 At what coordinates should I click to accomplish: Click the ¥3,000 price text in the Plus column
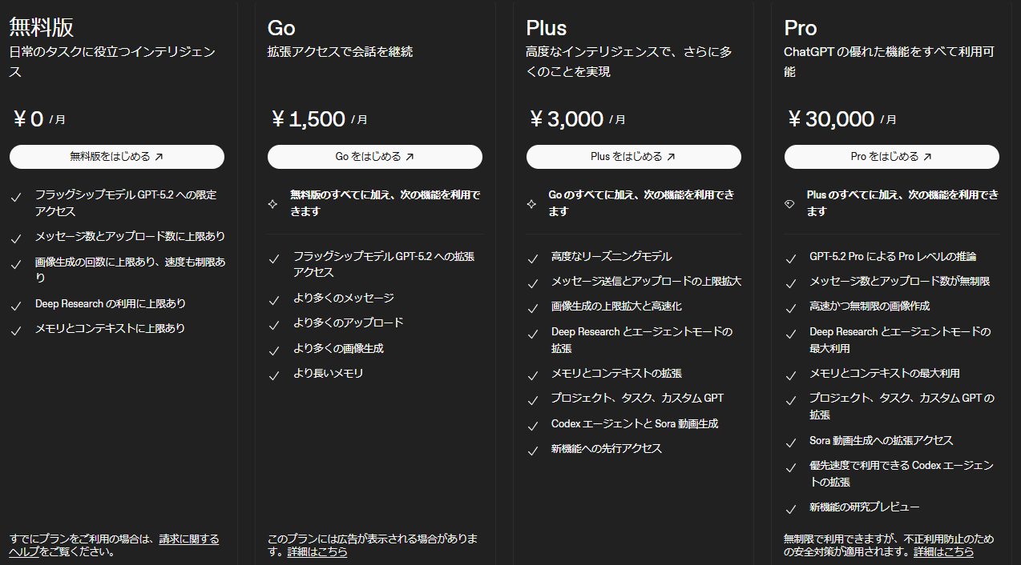pos(566,117)
